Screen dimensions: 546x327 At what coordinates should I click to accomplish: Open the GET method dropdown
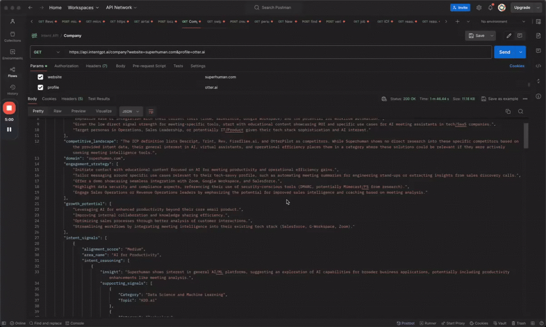coord(46,52)
